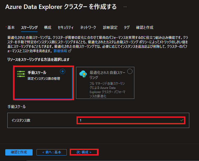This screenshot has height=161, width=199.
Task: Click the manual scale sliders icon
Action: (21, 74)
